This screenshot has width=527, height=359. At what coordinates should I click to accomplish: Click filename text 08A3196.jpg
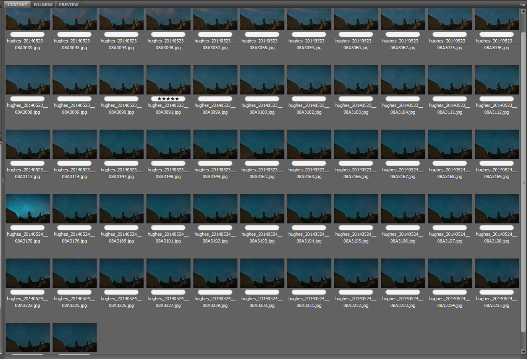pyautogui.click(x=403, y=241)
